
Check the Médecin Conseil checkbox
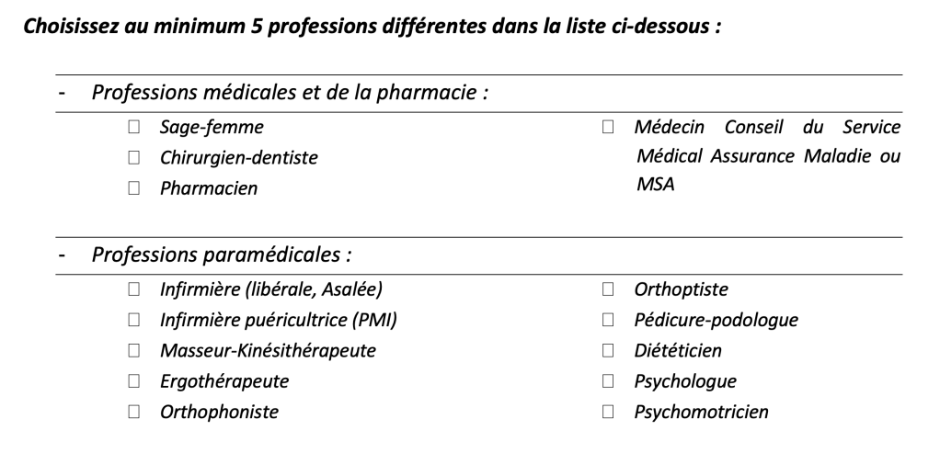click(608, 127)
